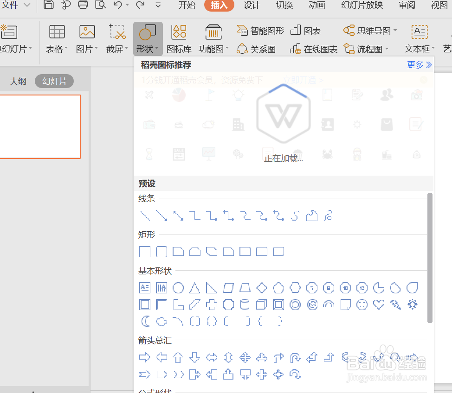Select the cloud shape
Image resolution: width=452 pixels, height=393 pixels.
pyautogui.click(x=161, y=321)
